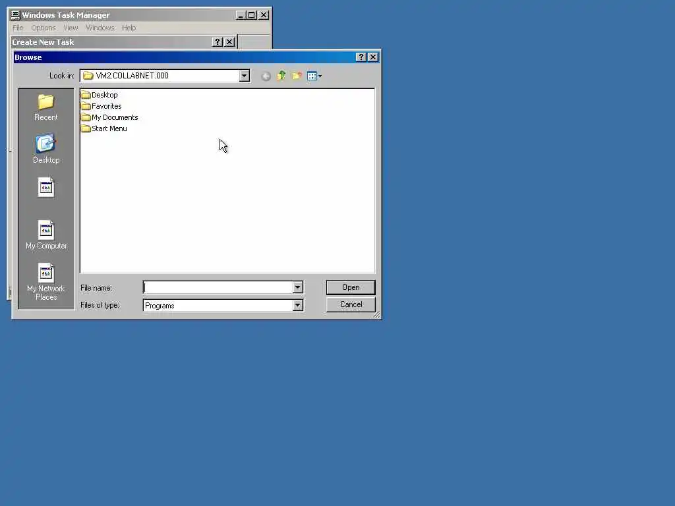
Task: Close the Create New Task dialog
Action: coord(229,42)
